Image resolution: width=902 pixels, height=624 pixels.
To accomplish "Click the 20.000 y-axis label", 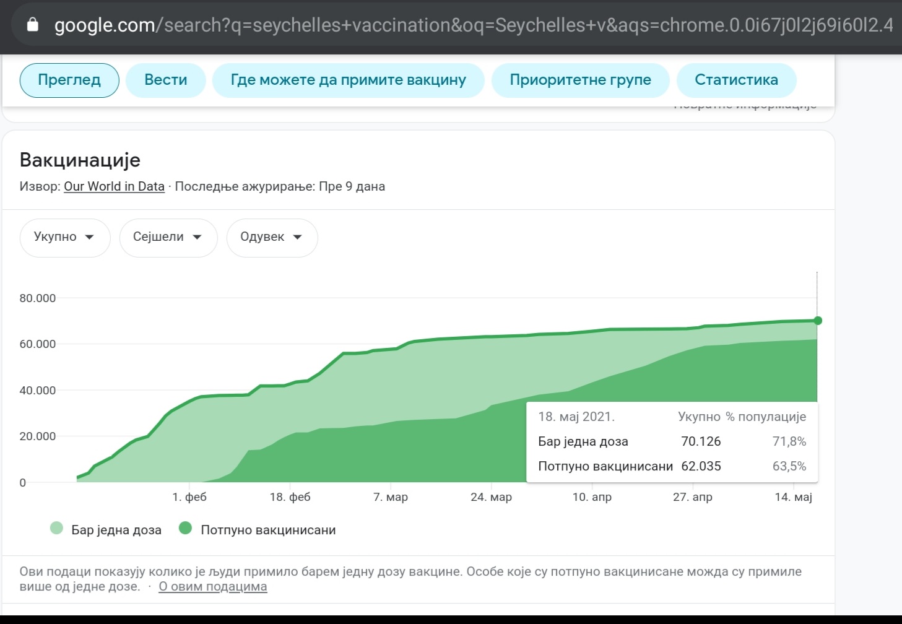I will click(38, 436).
